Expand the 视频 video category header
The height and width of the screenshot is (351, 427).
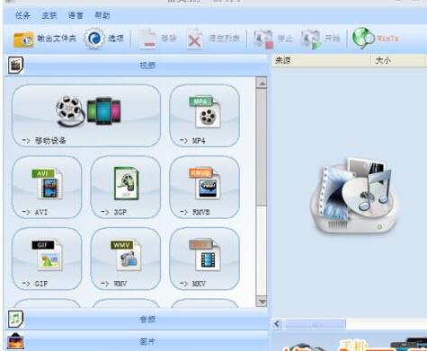[x=136, y=66]
